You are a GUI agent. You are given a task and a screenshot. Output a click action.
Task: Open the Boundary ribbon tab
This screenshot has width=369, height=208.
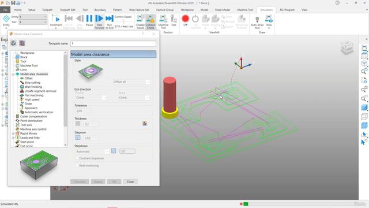tap(100, 10)
